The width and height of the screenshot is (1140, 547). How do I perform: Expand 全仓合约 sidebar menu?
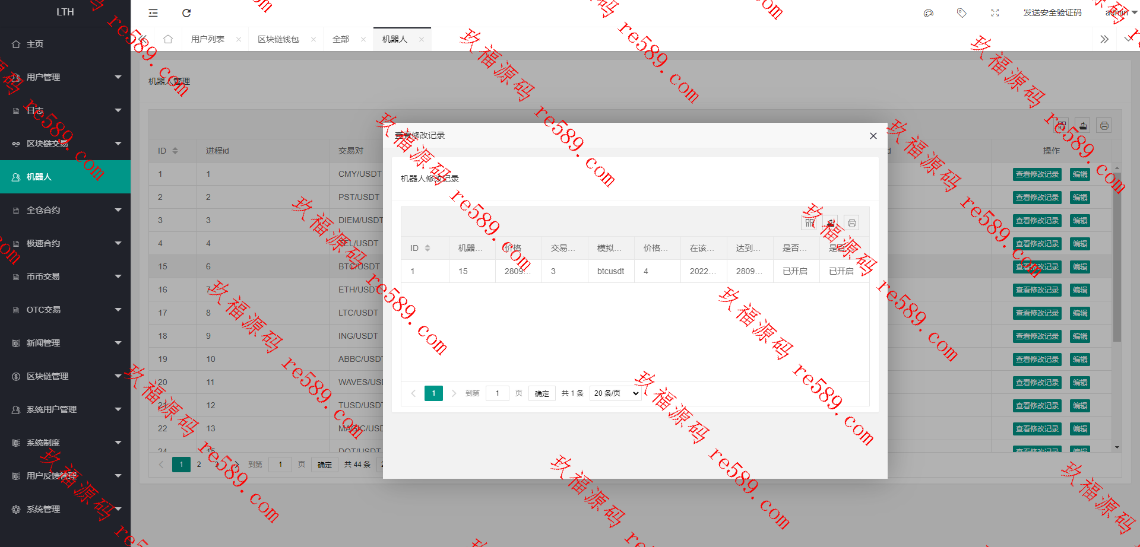click(x=65, y=210)
